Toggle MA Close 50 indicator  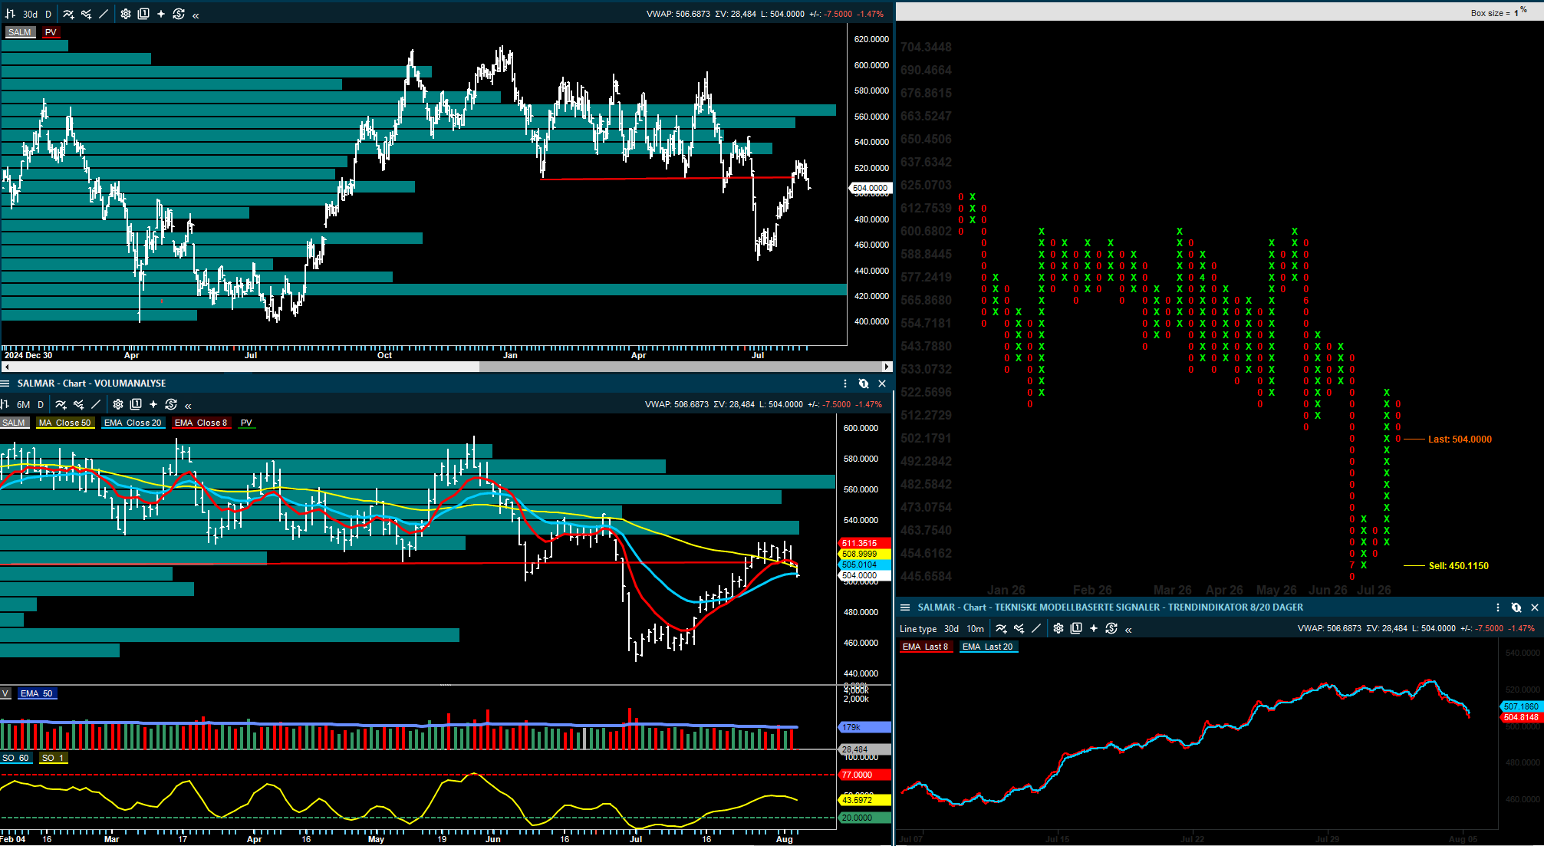coord(65,423)
